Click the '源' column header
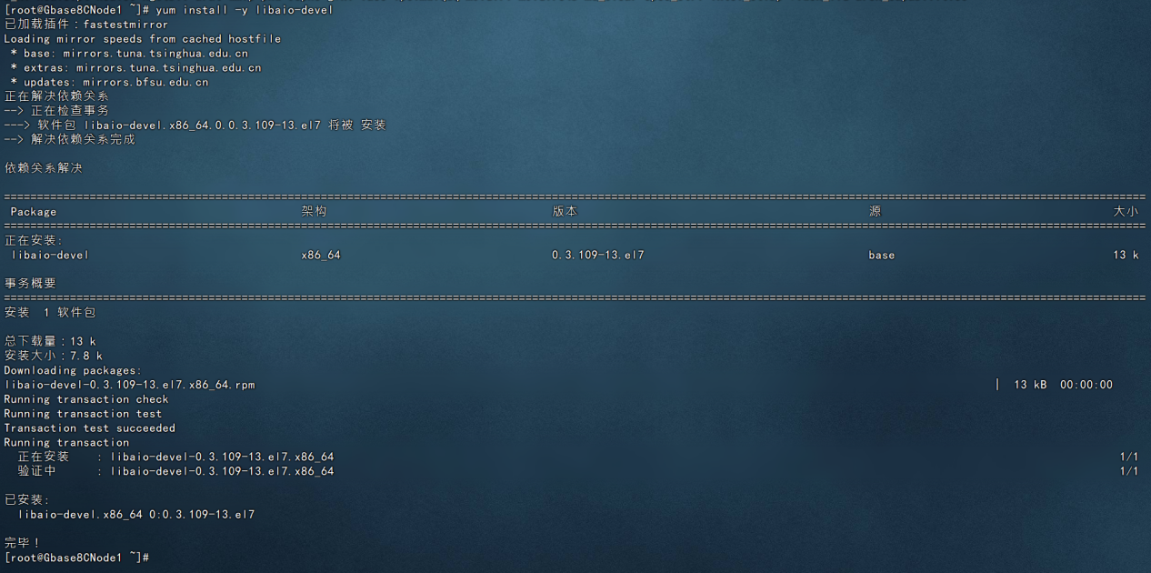 pyautogui.click(x=875, y=211)
